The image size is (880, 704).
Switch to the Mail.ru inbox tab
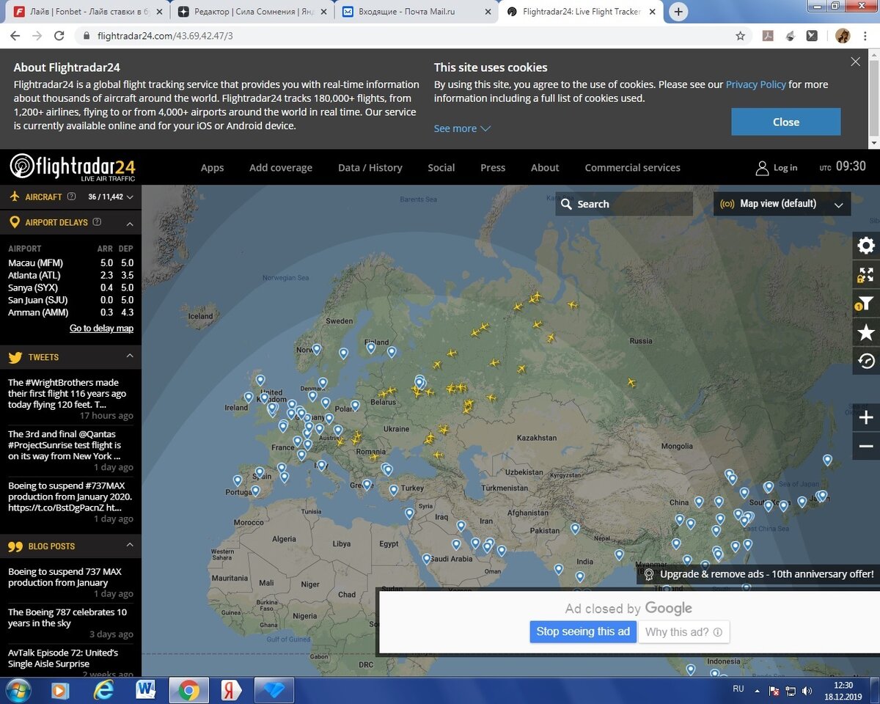[417, 12]
